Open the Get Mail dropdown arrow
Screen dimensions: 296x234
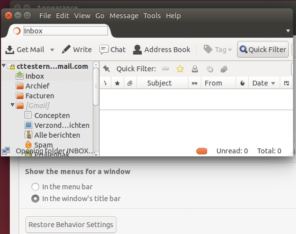52,50
